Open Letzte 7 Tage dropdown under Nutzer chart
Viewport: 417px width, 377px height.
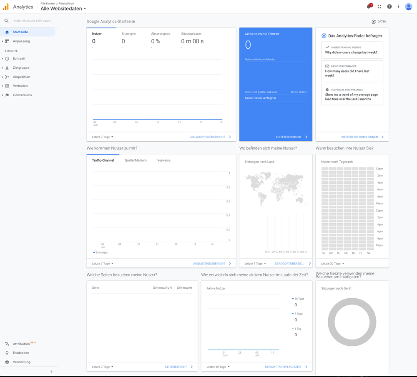(x=103, y=137)
